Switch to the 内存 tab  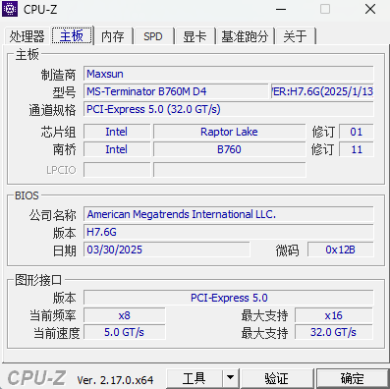(x=113, y=36)
